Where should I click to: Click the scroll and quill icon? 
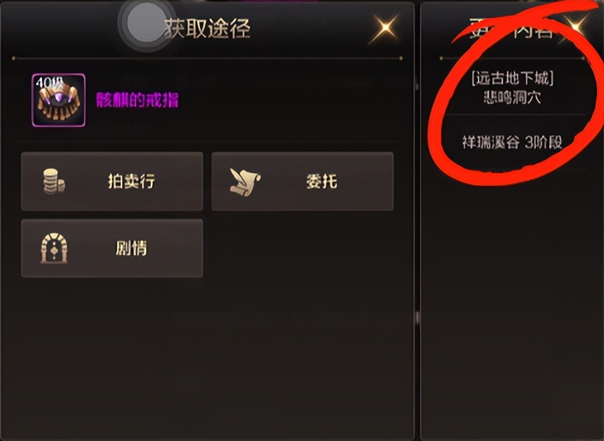pos(245,181)
